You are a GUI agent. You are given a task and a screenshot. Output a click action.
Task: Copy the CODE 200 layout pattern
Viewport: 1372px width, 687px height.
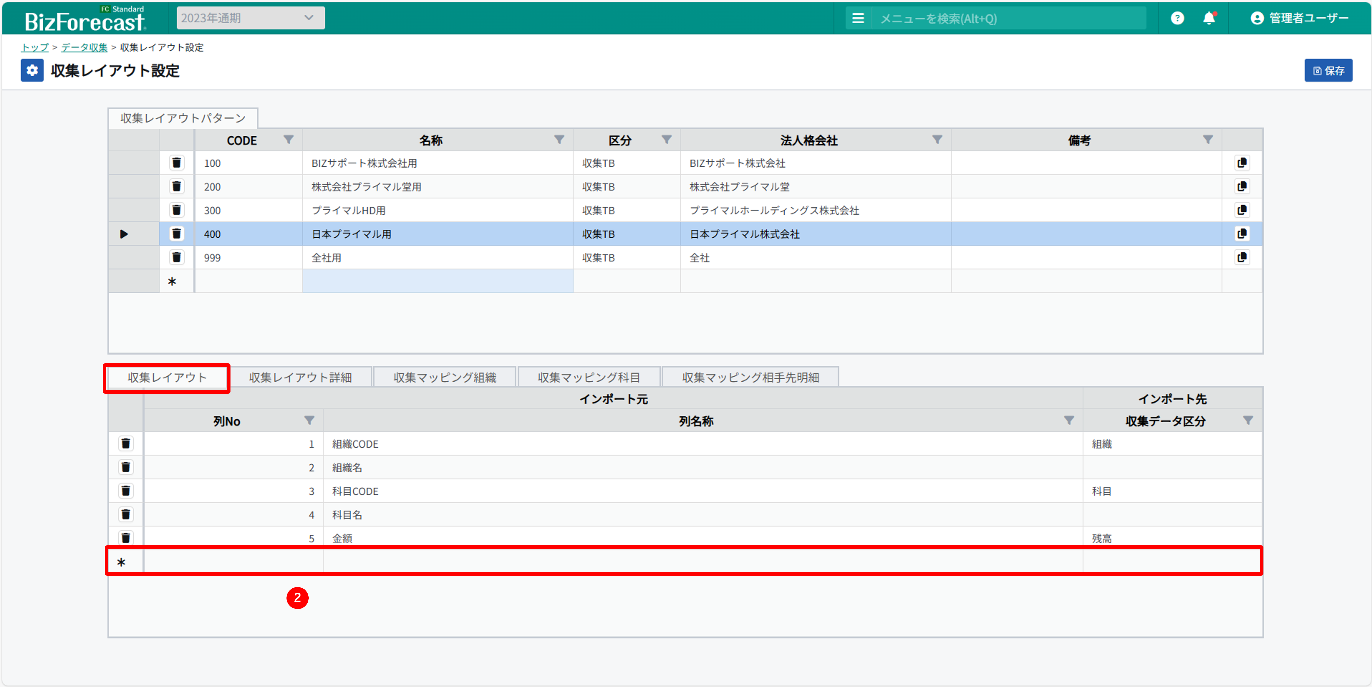[x=1242, y=186]
